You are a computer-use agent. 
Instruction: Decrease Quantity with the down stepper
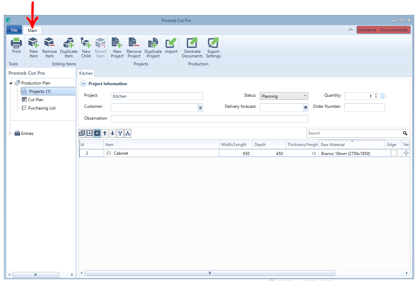click(x=376, y=98)
